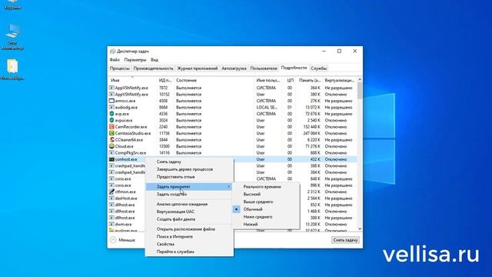Choose Предоставить отзыв in context menu
The height and width of the screenshot is (277, 492).
coord(175,177)
